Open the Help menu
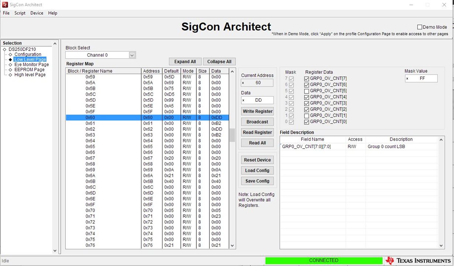 tap(53, 13)
